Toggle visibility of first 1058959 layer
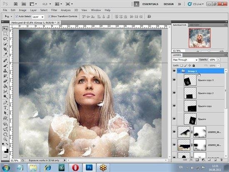This screenshot has height=172, width=229. 174,132
